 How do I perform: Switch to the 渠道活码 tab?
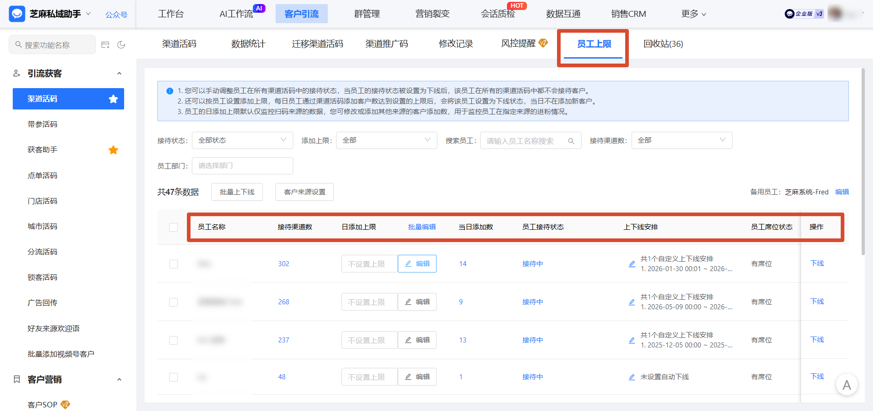pyautogui.click(x=179, y=44)
